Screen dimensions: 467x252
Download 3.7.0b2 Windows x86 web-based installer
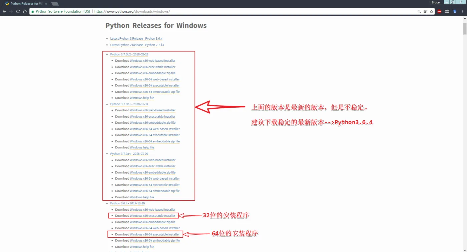point(152,61)
